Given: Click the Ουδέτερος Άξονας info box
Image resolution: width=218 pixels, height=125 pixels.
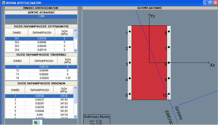Looking at the screenshot, I should (x=97, y=120).
